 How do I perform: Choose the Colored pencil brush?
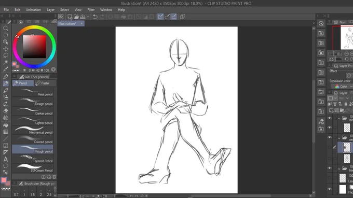click(x=33, y=139)
